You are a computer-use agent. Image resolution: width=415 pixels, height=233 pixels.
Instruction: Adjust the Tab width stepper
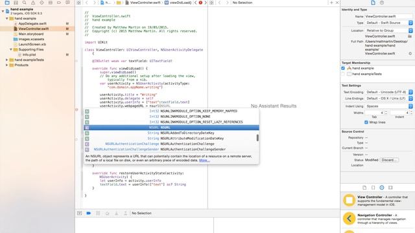coord(386,113)
